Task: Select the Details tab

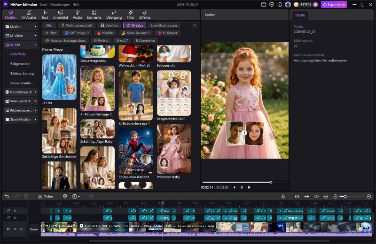Action: click(x=300, y=15)
